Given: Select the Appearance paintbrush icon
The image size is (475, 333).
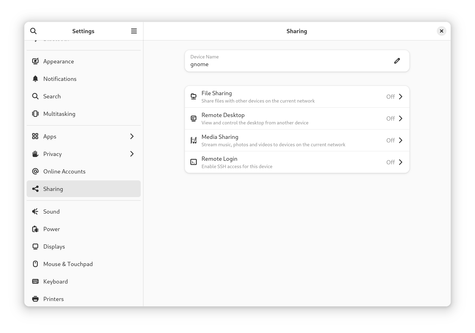Looking at the screenshot, I should click(35, 61).
